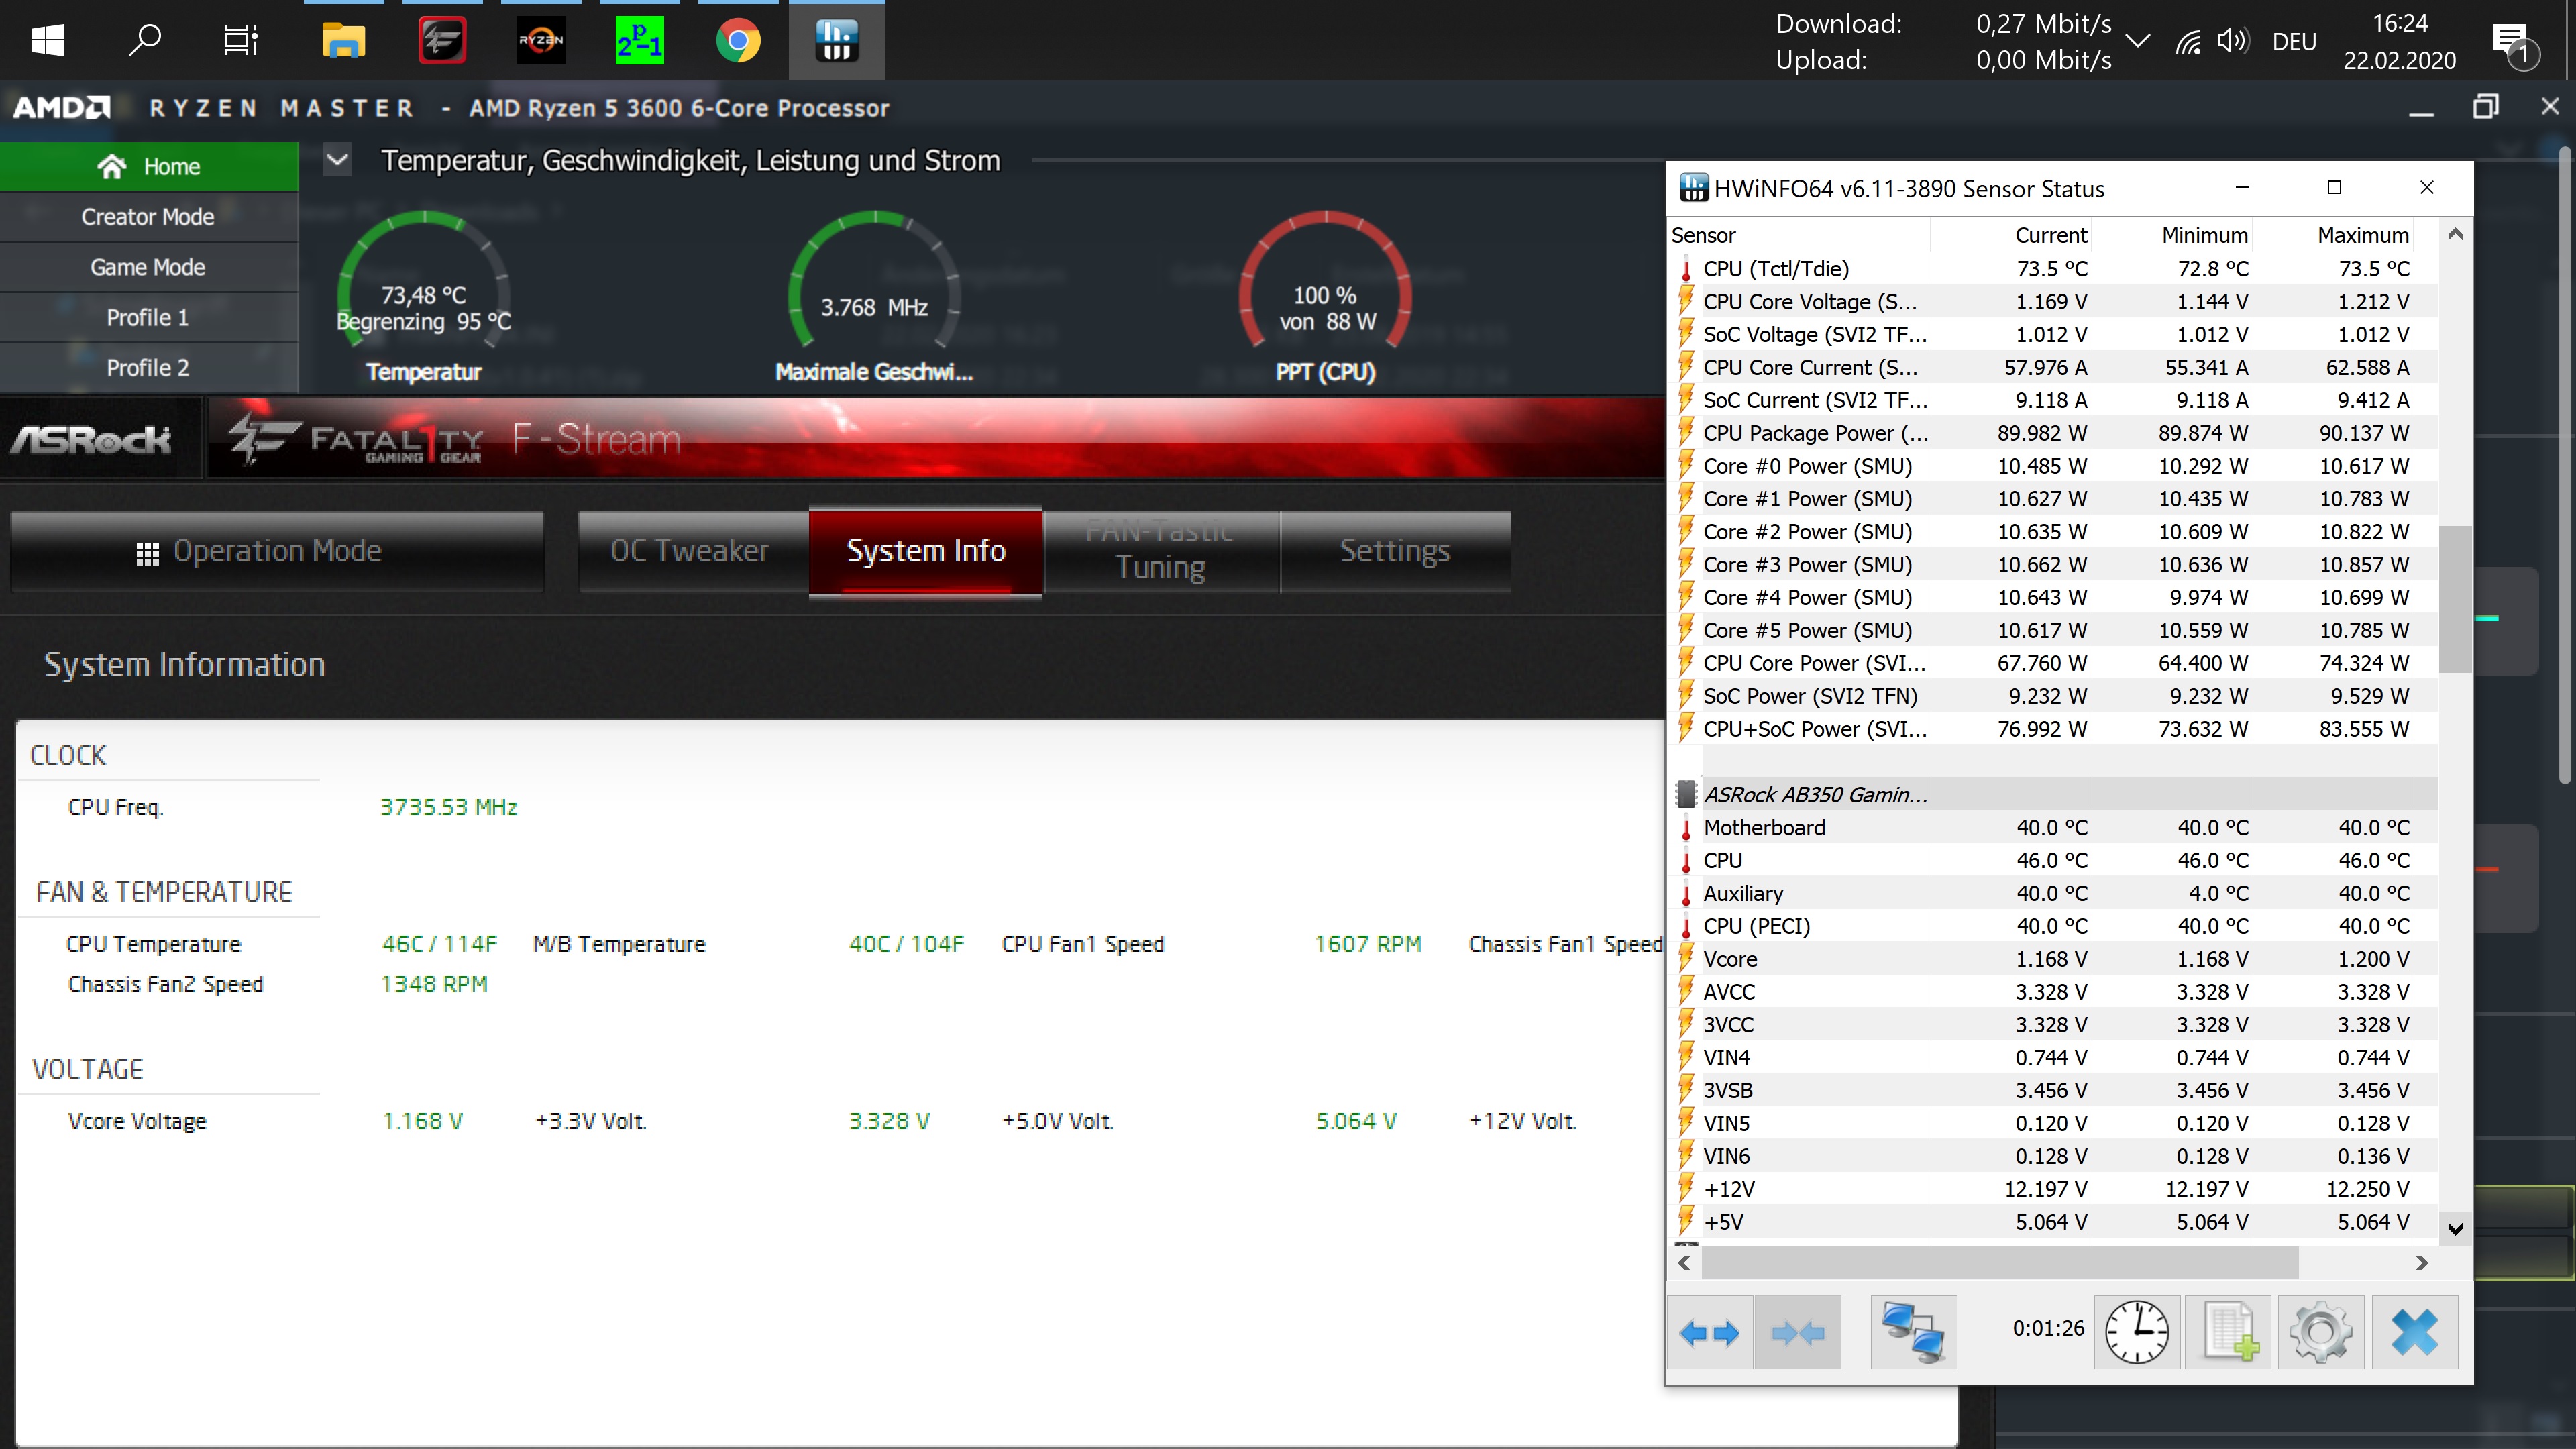Click the Maximale Geschwindigkeit gauge
Viewport: 2576px width, 1449px height.
click(x=874, y=297)
